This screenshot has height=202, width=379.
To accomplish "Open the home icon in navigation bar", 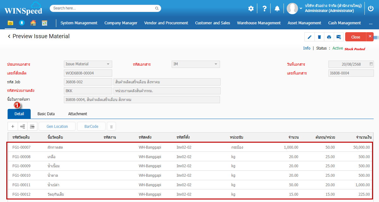I will 33,23.
